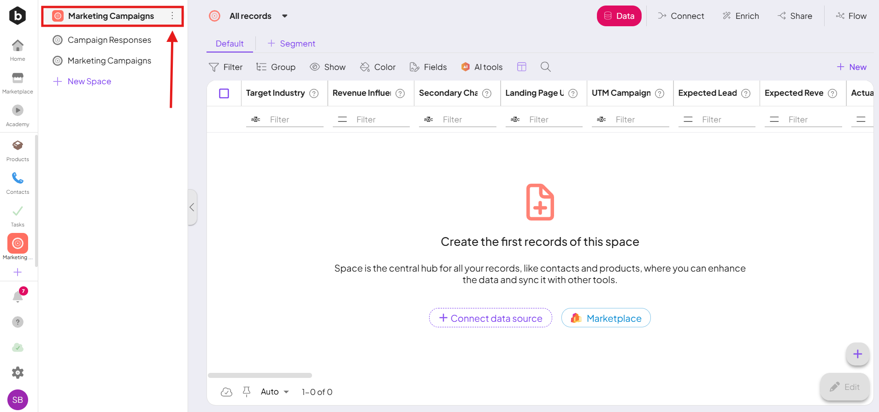Click the New Space link
This screenshot has width=879, height=412.
[x=89, y=81]
